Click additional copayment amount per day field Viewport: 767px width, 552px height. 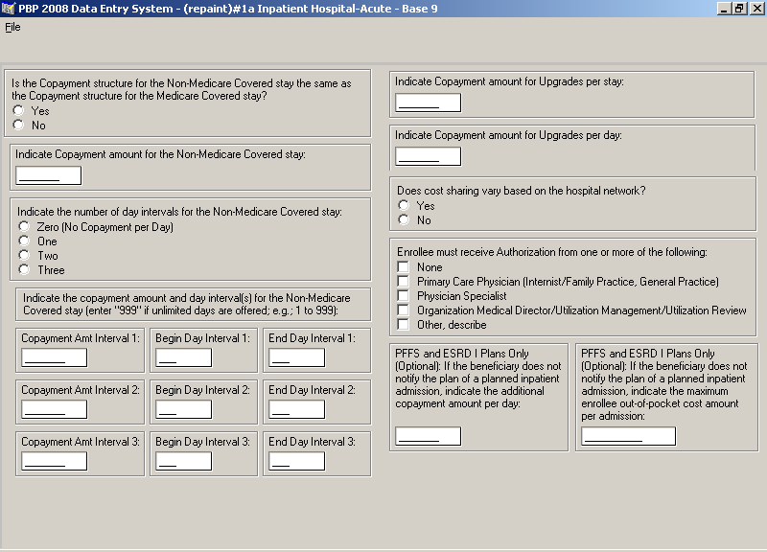tap(428, 436)
